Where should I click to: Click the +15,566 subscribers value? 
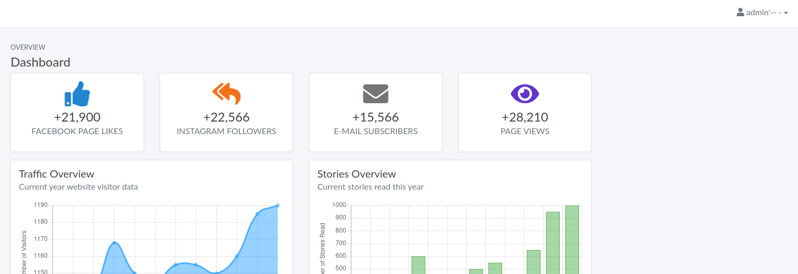375,117
